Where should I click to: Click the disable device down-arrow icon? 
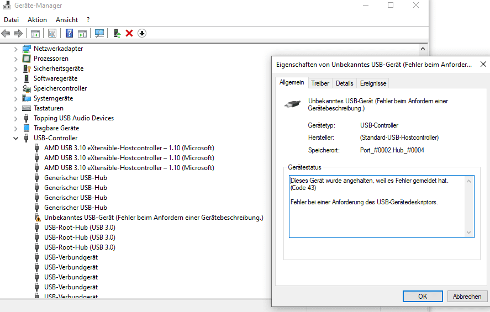[x=142, y=33]
